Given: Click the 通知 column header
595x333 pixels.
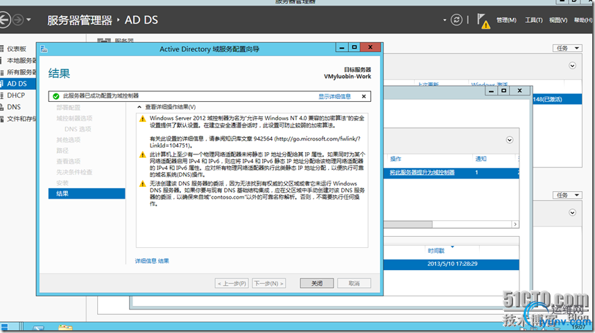Looking at the screenshot, I should [x=481, y=159].
